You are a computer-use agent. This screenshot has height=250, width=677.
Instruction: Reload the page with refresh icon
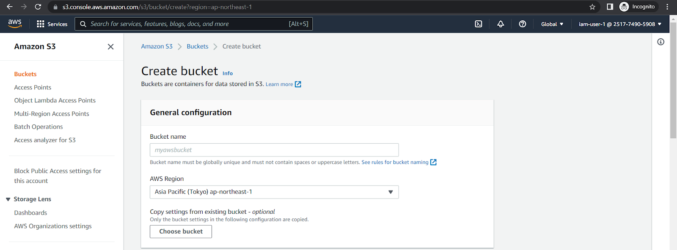coord(38,7)
